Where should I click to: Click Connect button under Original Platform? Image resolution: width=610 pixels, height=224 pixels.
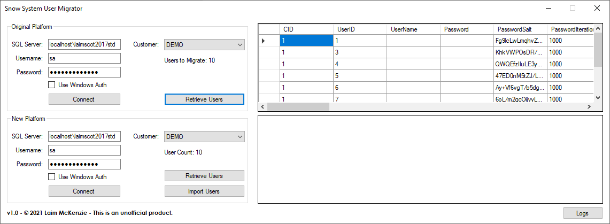(84, 99)
